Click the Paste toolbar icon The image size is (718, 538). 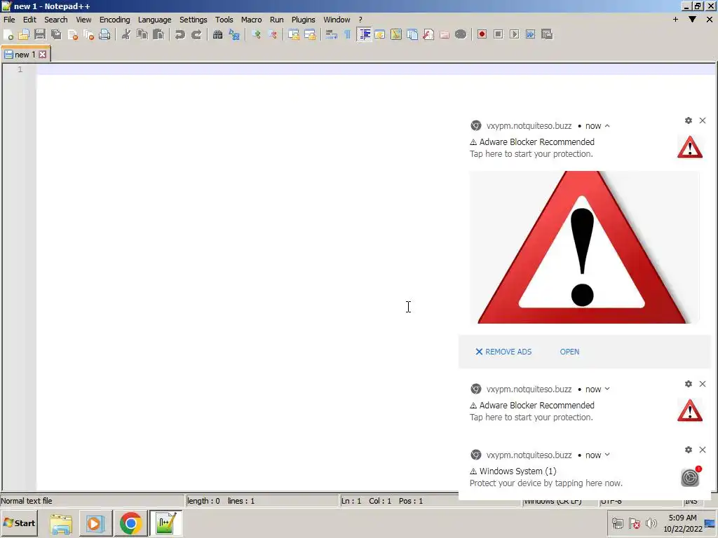coord(158,35)
